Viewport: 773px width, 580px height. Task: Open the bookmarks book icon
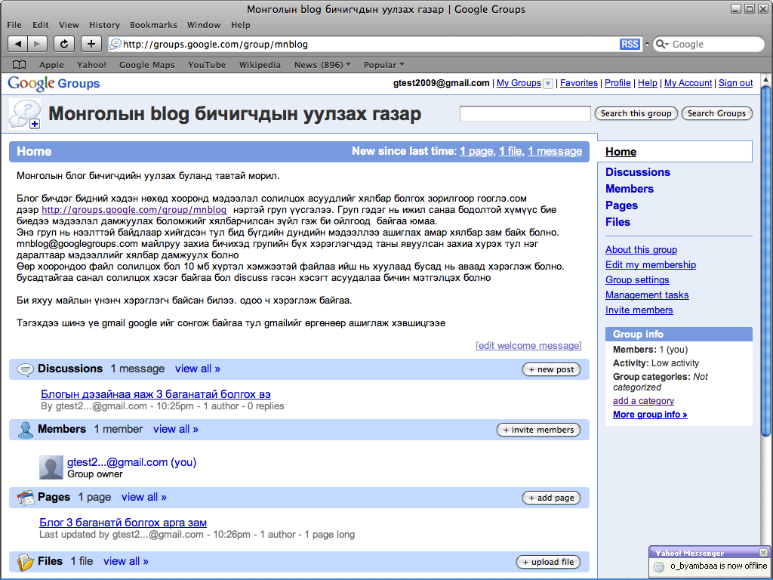pos(19,65)
